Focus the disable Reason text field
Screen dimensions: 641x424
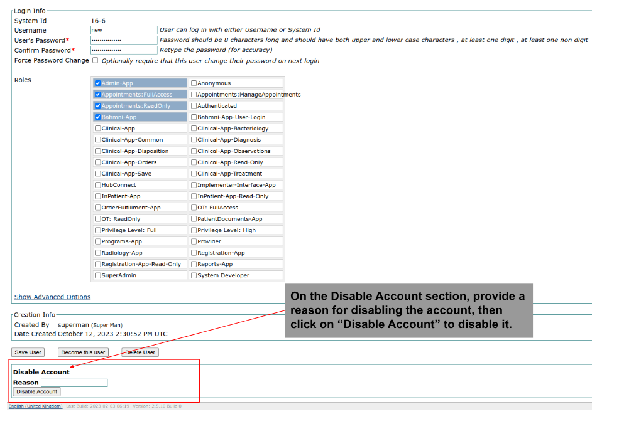74,383
